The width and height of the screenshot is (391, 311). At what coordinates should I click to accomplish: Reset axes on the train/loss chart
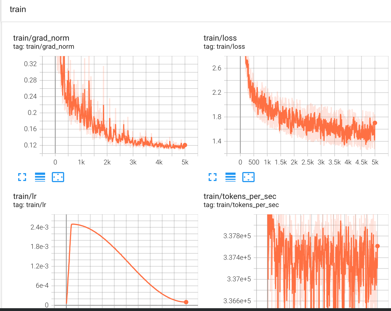tap(248, 177)
